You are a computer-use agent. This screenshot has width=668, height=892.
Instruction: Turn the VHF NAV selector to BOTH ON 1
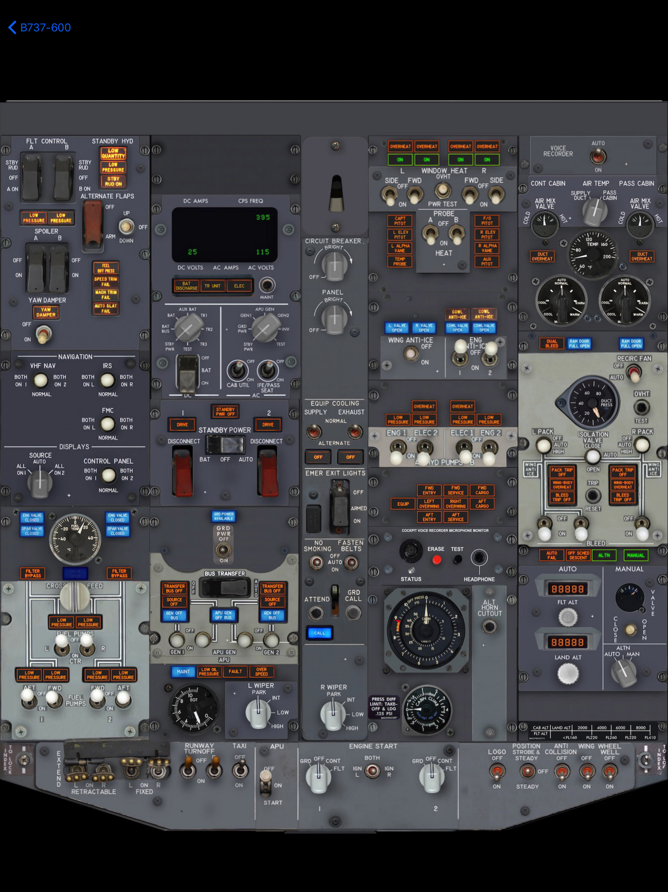point(40,380)
